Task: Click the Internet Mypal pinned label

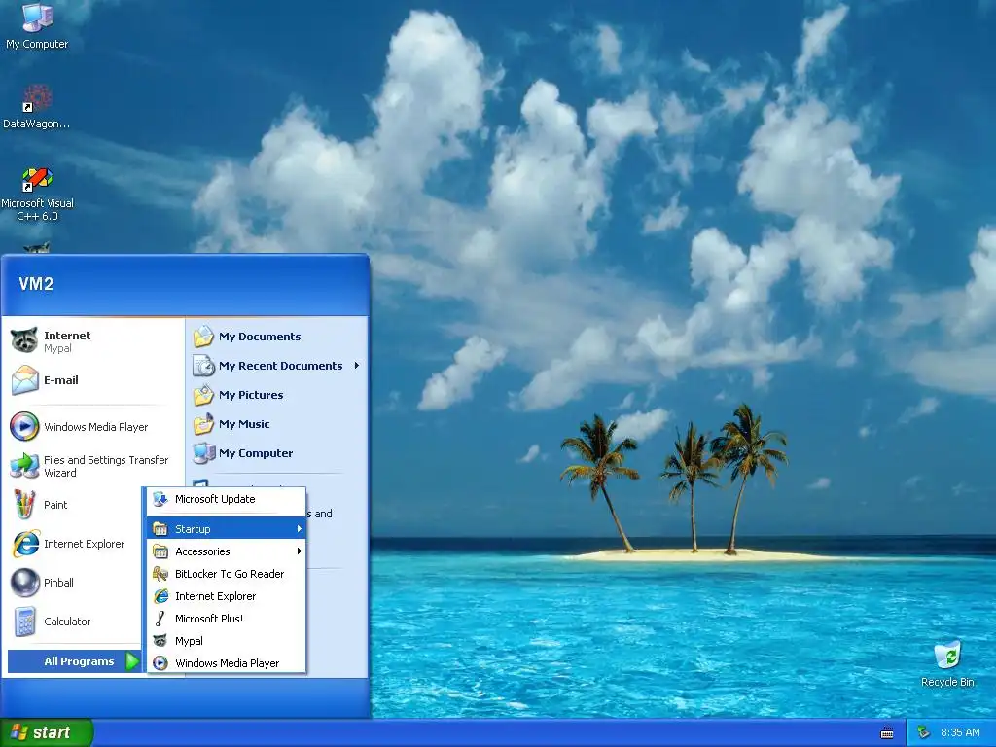Action: pyautogui.click(x=67, y=341)
